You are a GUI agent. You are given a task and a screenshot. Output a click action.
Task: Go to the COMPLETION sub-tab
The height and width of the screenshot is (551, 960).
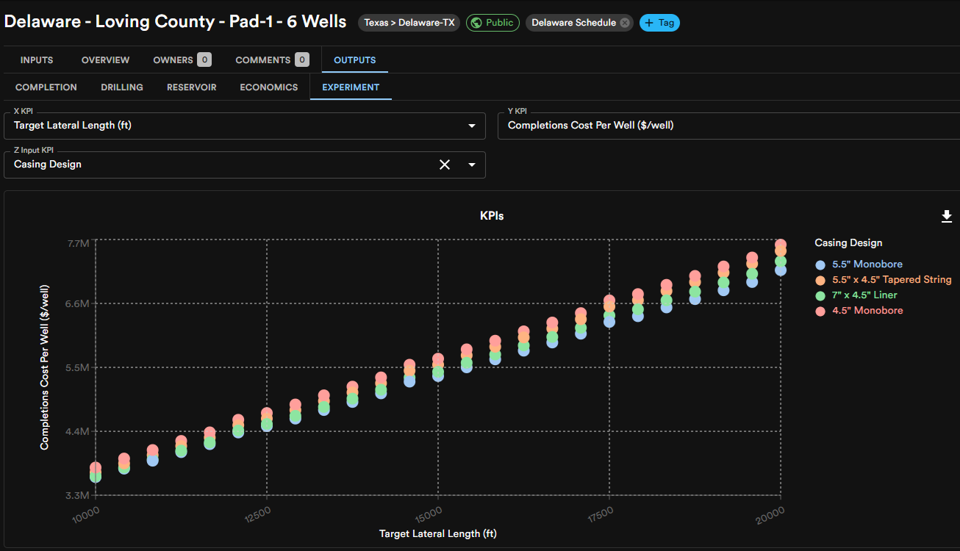coord(46,87)
